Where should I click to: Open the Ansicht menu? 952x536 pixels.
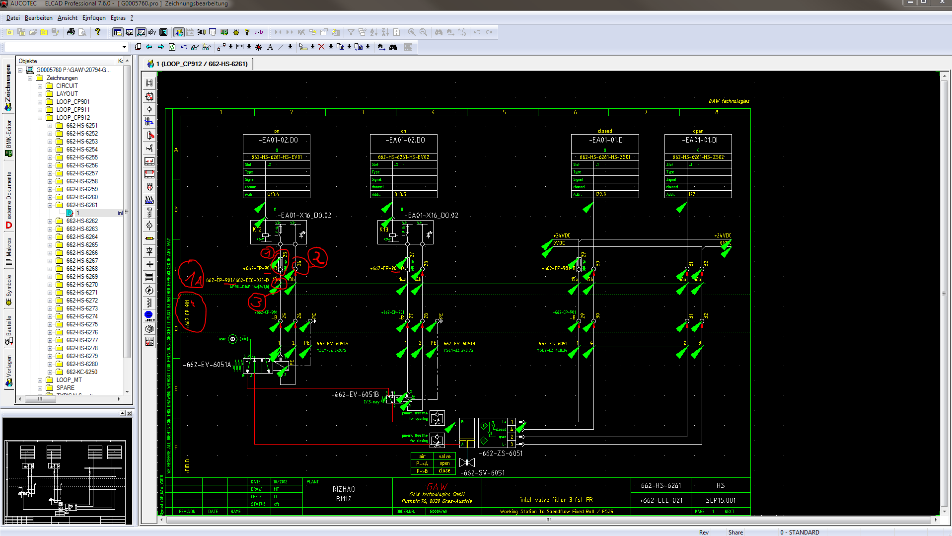click(67, 18)
